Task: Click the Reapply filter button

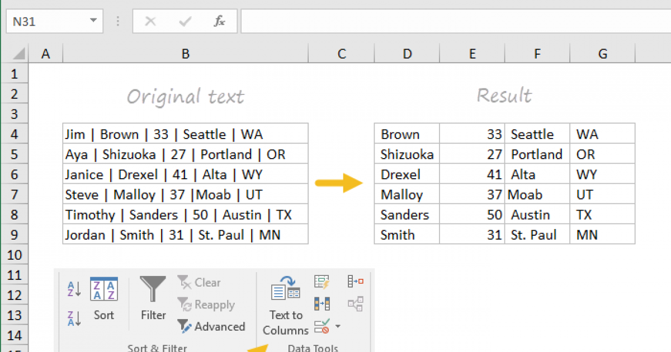Action: (206, 305)
